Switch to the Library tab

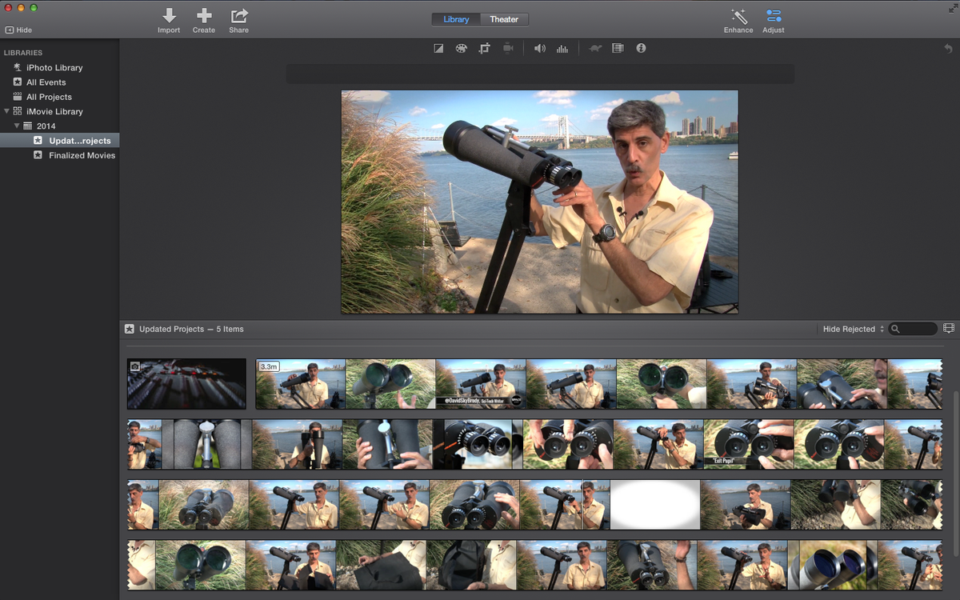[455, 18]
